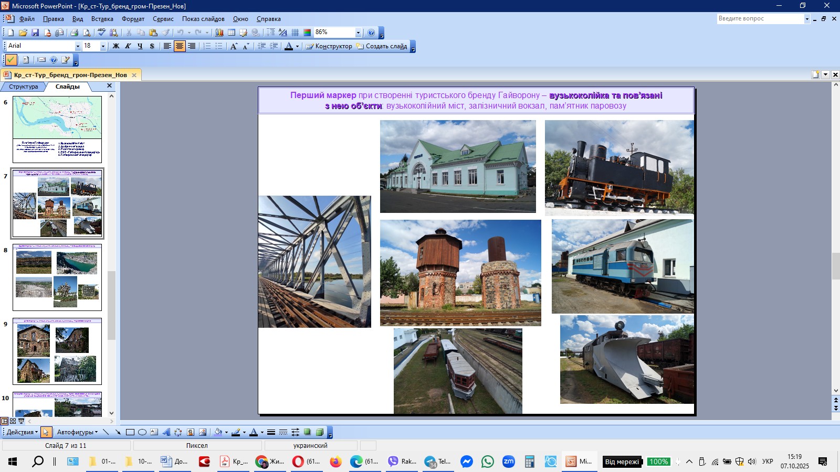Toggle bold formatting (Ж)
The width and height of the screenshot is (840, 472).
(116, 46)
